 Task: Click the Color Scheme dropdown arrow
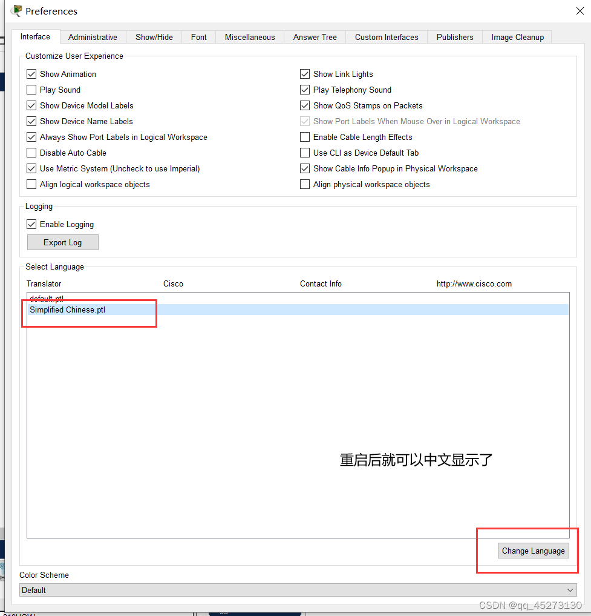570,590
